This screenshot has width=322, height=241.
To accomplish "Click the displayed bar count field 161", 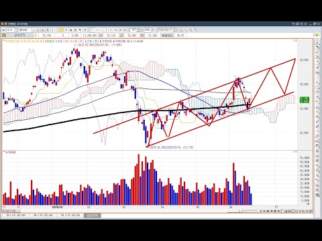I will [x=133, y=30].
